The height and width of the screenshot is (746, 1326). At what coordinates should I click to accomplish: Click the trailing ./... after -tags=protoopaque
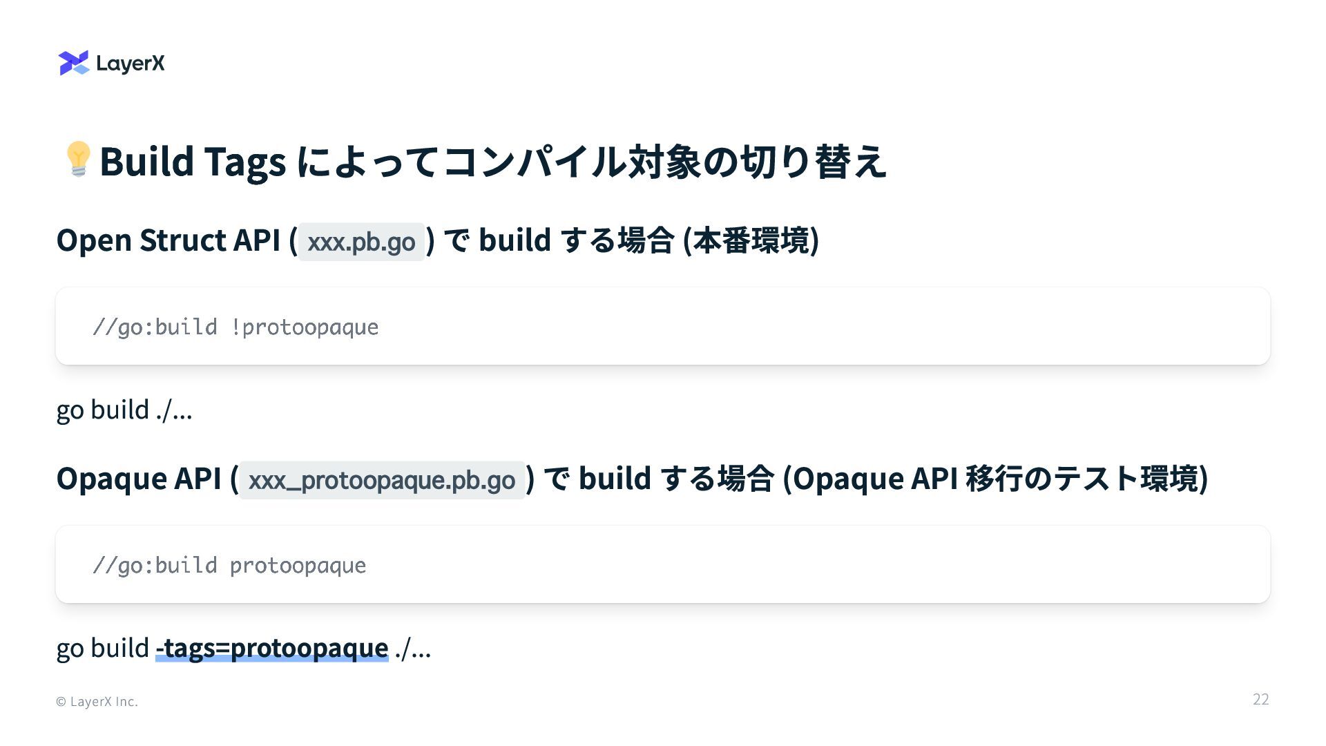(x=413, y=648)
